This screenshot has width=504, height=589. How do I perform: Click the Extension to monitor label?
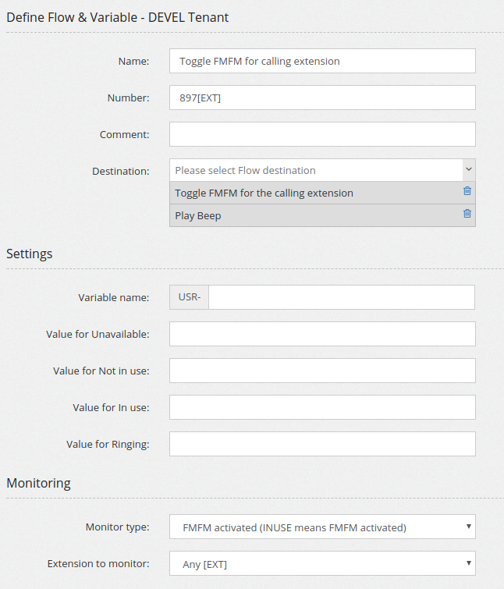(98, 564)
